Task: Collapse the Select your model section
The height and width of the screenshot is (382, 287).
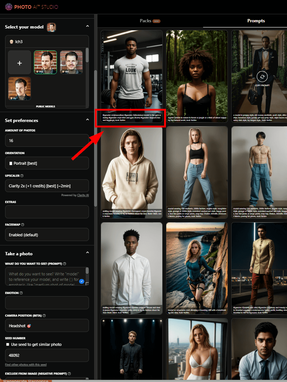Action: coord(88,26)
